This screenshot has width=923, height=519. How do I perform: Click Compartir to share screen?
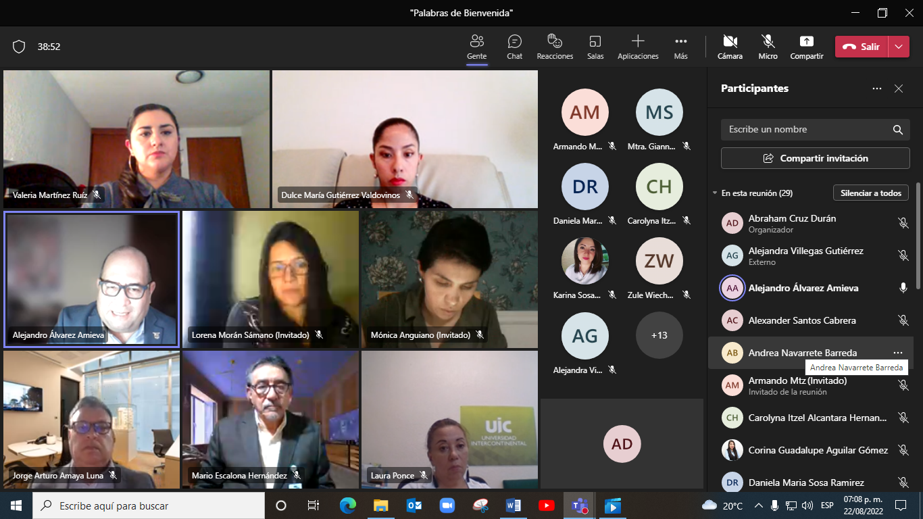(x=807, y=47)
